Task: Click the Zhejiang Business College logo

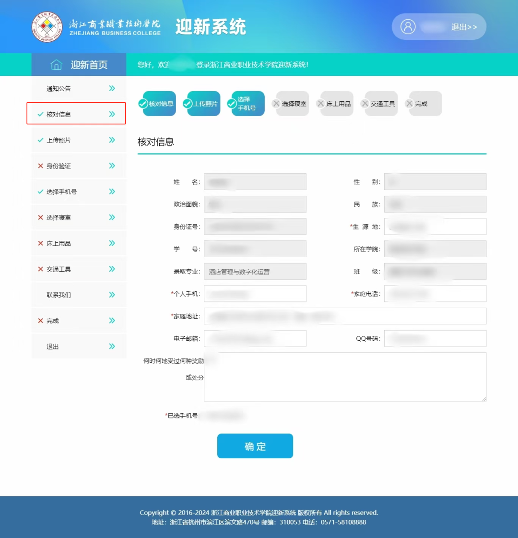Action: coord(47,27)
